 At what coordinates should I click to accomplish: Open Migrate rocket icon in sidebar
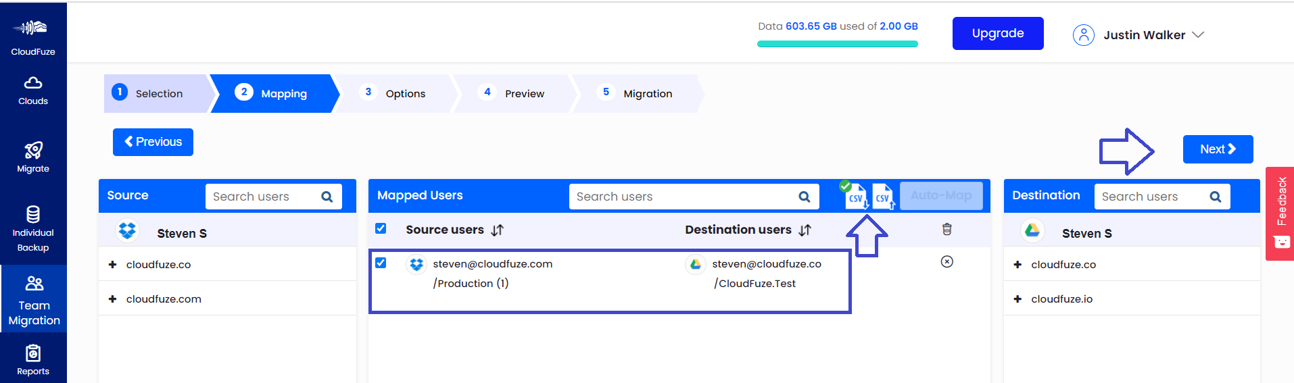[x=33, y=149]
